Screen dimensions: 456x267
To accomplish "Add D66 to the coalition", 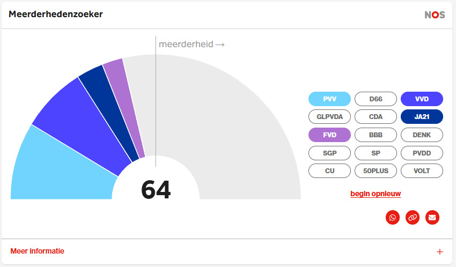I will (376, 99).
